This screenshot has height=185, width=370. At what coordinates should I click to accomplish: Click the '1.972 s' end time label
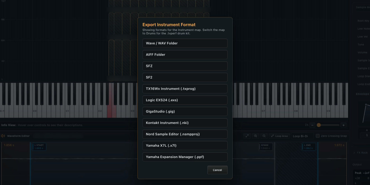339,145
